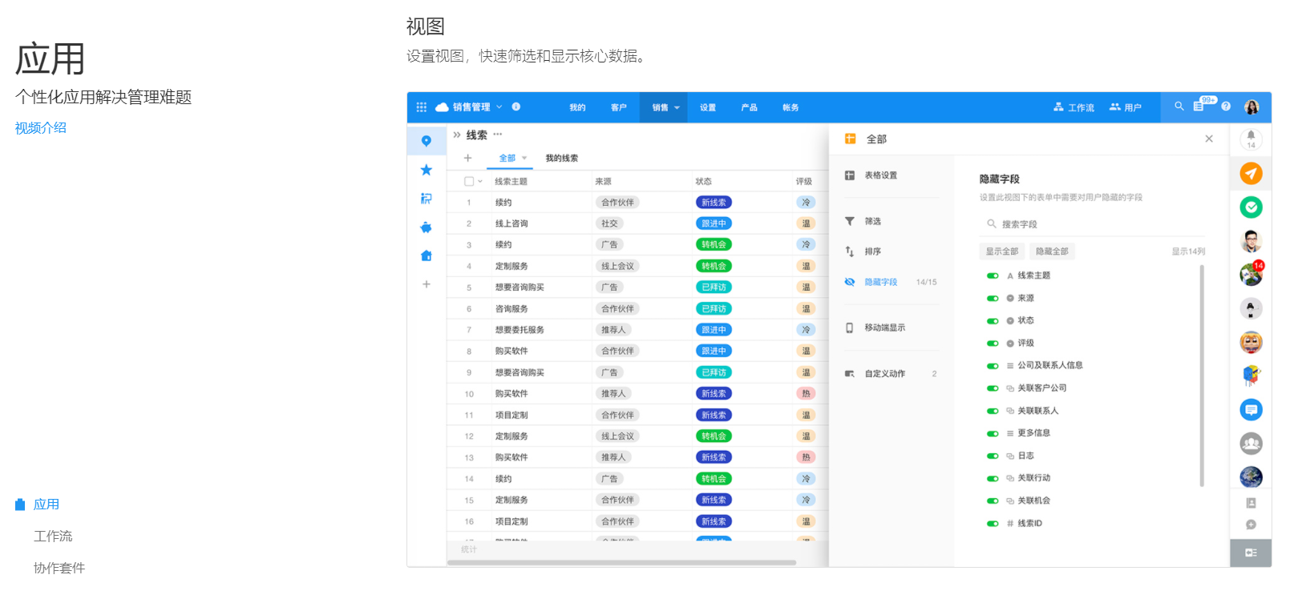The image size is (1306, 603).
Task: Add a new view with the plus left of the 全部 tab
Action: [x=468, y=158]
